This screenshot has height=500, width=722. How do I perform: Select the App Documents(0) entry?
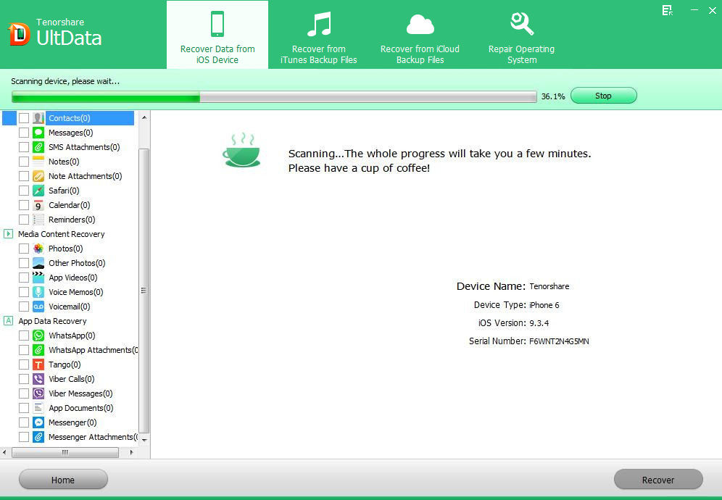[x=81, y=409]
